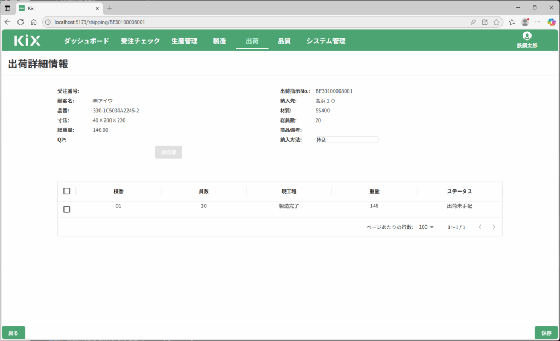Check the row checkbox for 枝番 01

[67, 209]
